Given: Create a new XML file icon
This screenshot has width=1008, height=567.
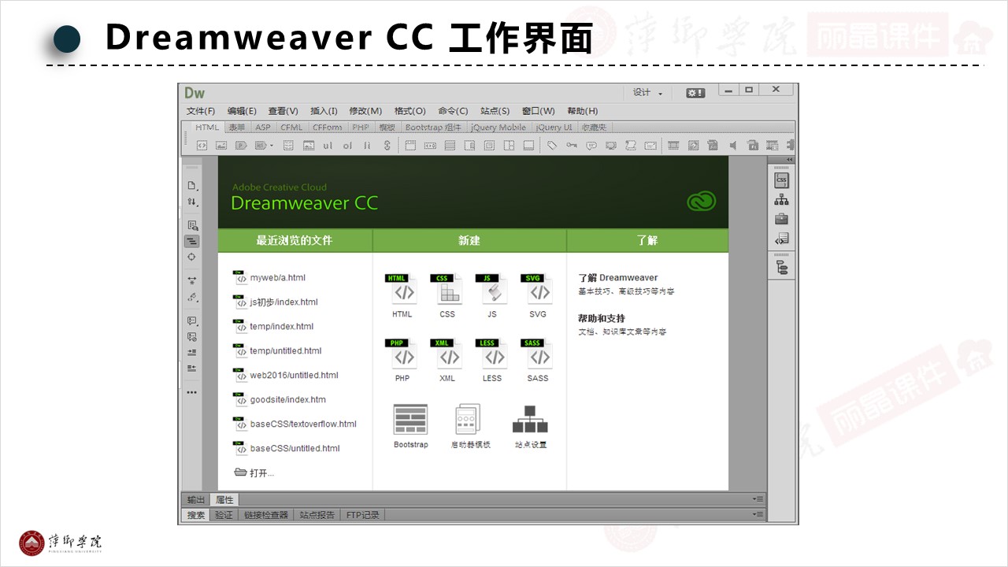Looking at the screenshot, I should (447, 354).
